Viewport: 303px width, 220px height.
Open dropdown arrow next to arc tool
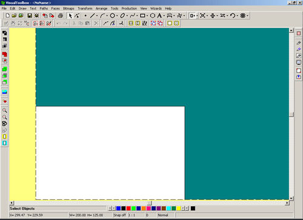point(107,16)
